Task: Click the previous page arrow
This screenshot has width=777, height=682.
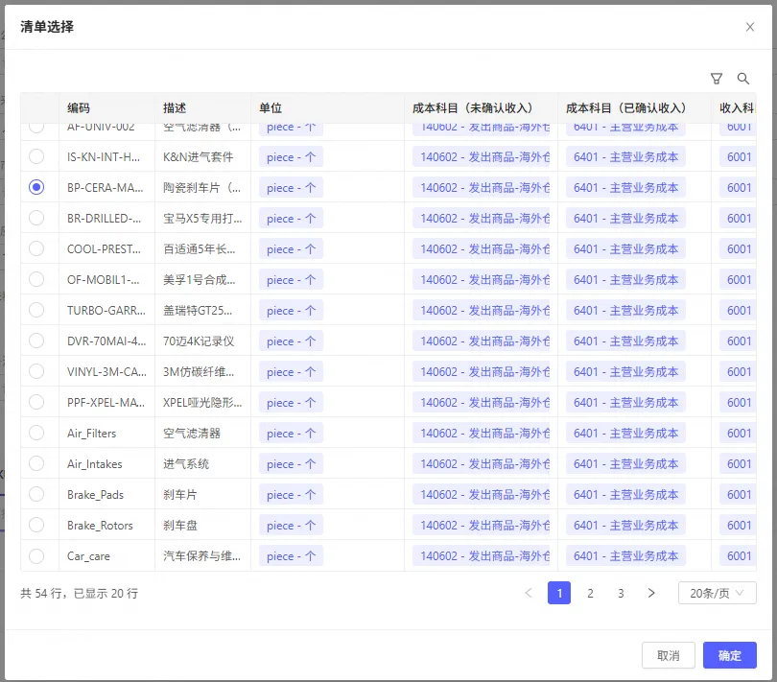Action: (x=529, y=593)
